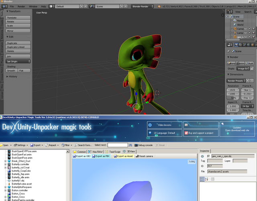Click the Outliner editor type icon
The height and width of the screenshot is (201, 257).
tap(229, 12)
